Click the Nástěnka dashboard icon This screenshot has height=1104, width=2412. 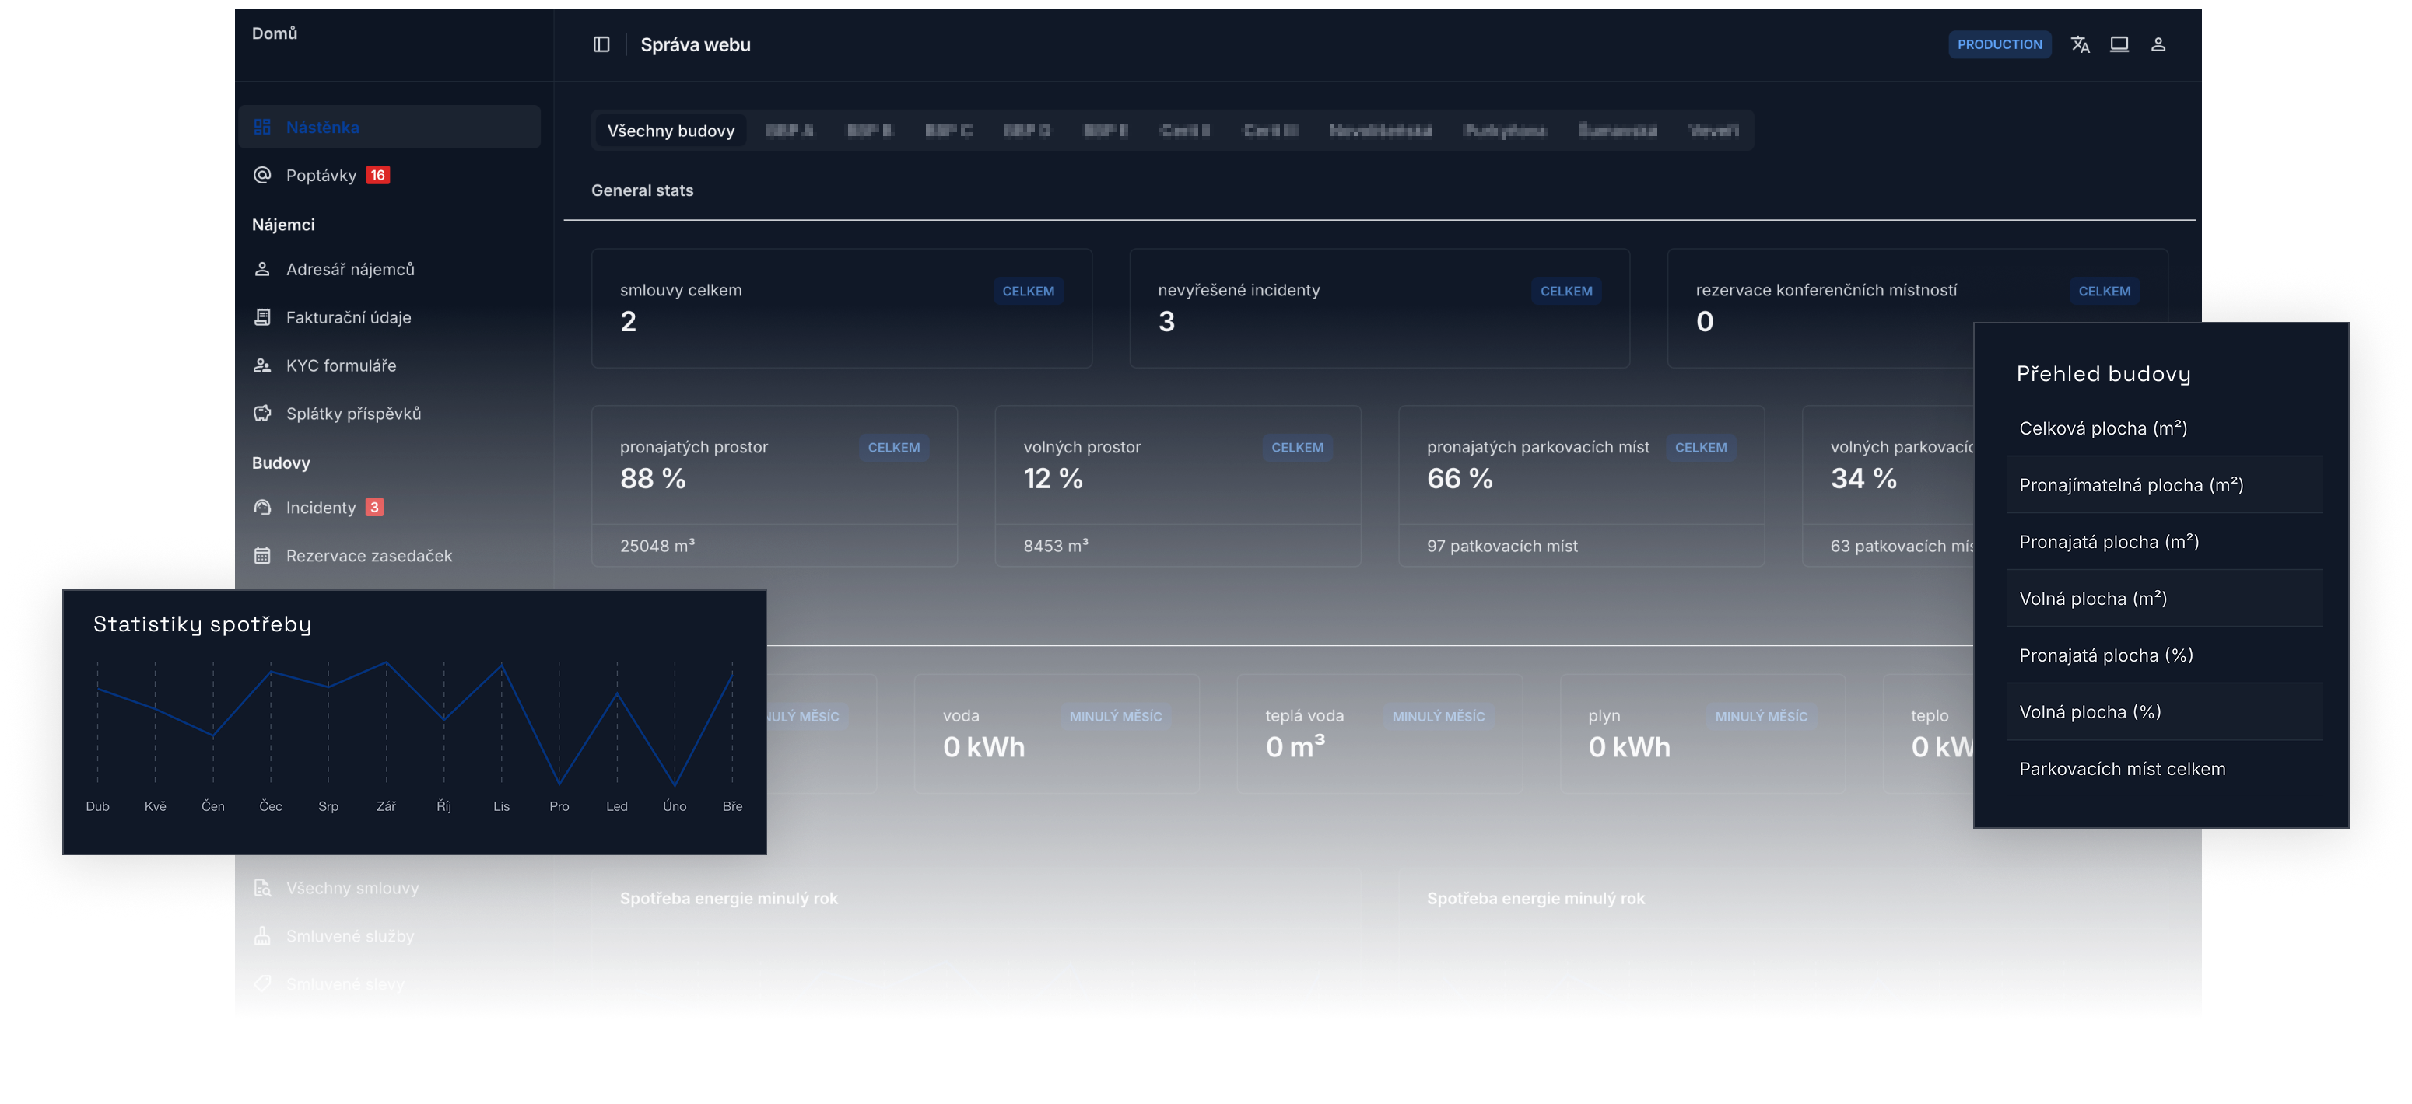pyautogui.click(x=262, y=126)
